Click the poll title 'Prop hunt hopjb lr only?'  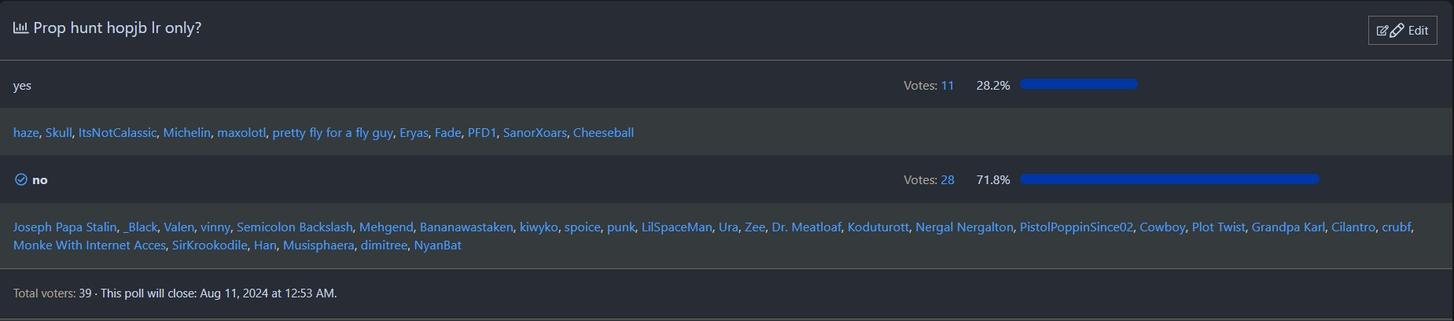coord(117,28)
